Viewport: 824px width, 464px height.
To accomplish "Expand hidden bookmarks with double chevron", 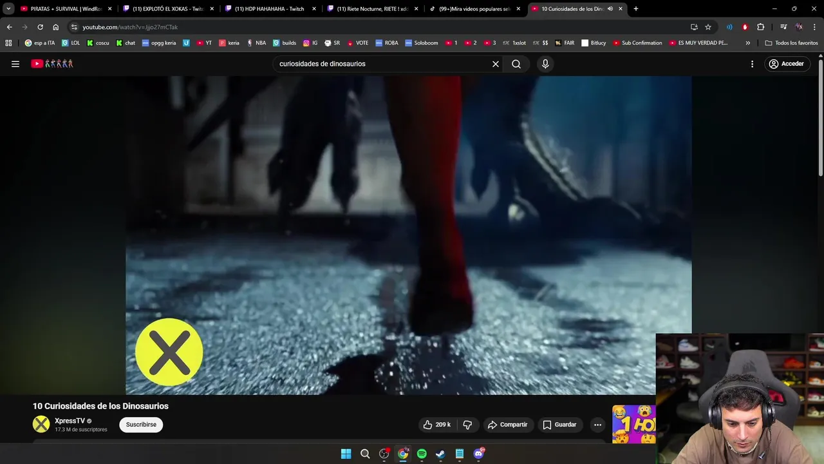I will [x=748, y=43].
